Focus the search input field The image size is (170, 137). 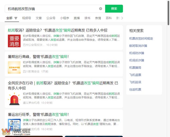(52, 9)
